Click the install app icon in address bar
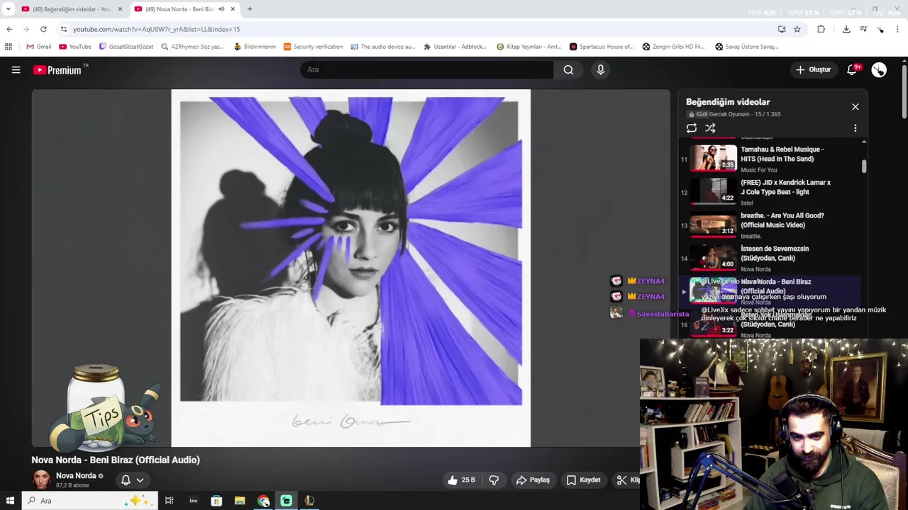This screenshot has height=510, width=908. tap(782, 29)
